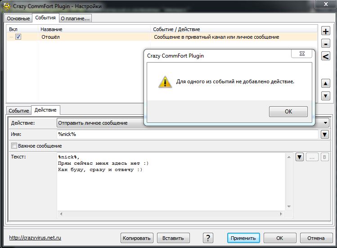Screen dimensions: 337x248
Task: Click the Применить button
Action: coord(243,238)
